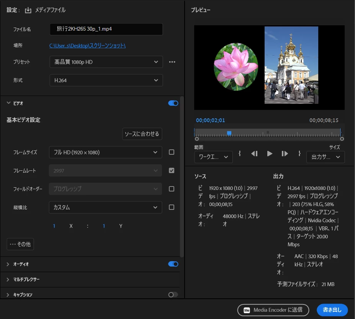Click right trim handle on timeline
Image resolution: width=355 pixels, height=319 pixels.
pyautogui.click(x=342, y=139)
